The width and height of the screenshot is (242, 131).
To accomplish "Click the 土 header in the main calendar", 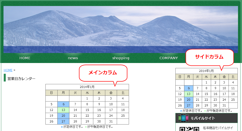I will (x=123, y=93).
